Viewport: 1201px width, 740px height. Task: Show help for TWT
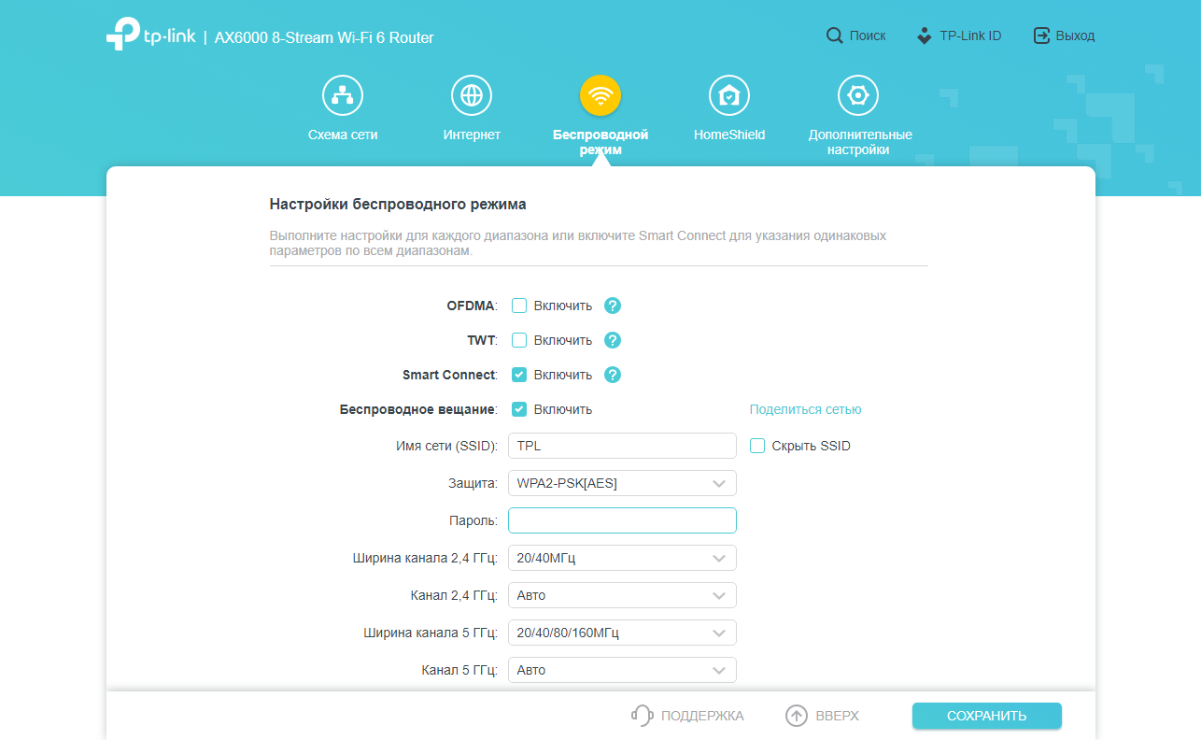click(613, 340)
